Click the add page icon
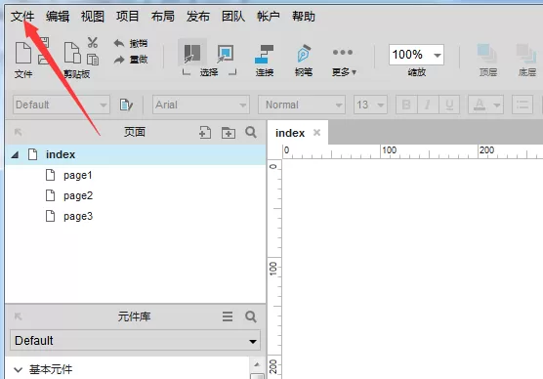The width and height of the screenshot is (543, 379). (205, 132)
